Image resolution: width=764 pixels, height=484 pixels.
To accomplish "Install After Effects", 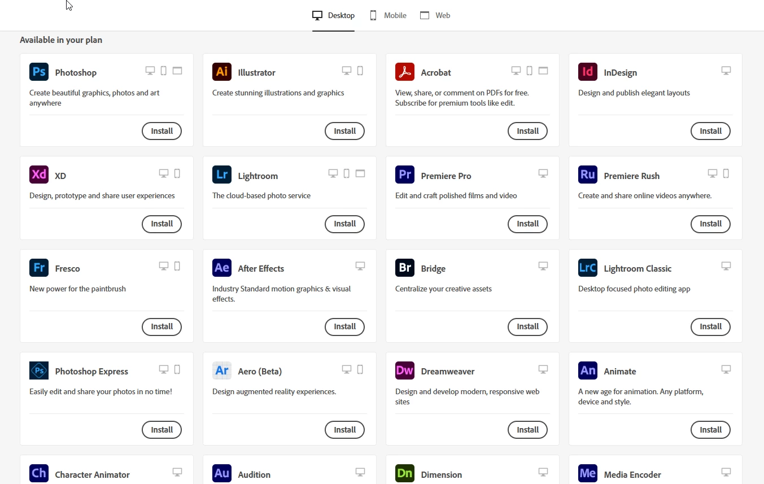I will coord(344,326).
